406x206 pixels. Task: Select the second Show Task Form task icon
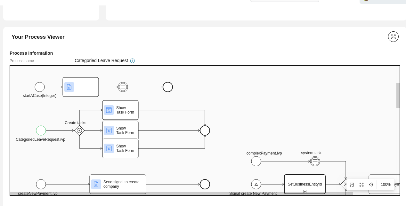(x=109, y=131)
